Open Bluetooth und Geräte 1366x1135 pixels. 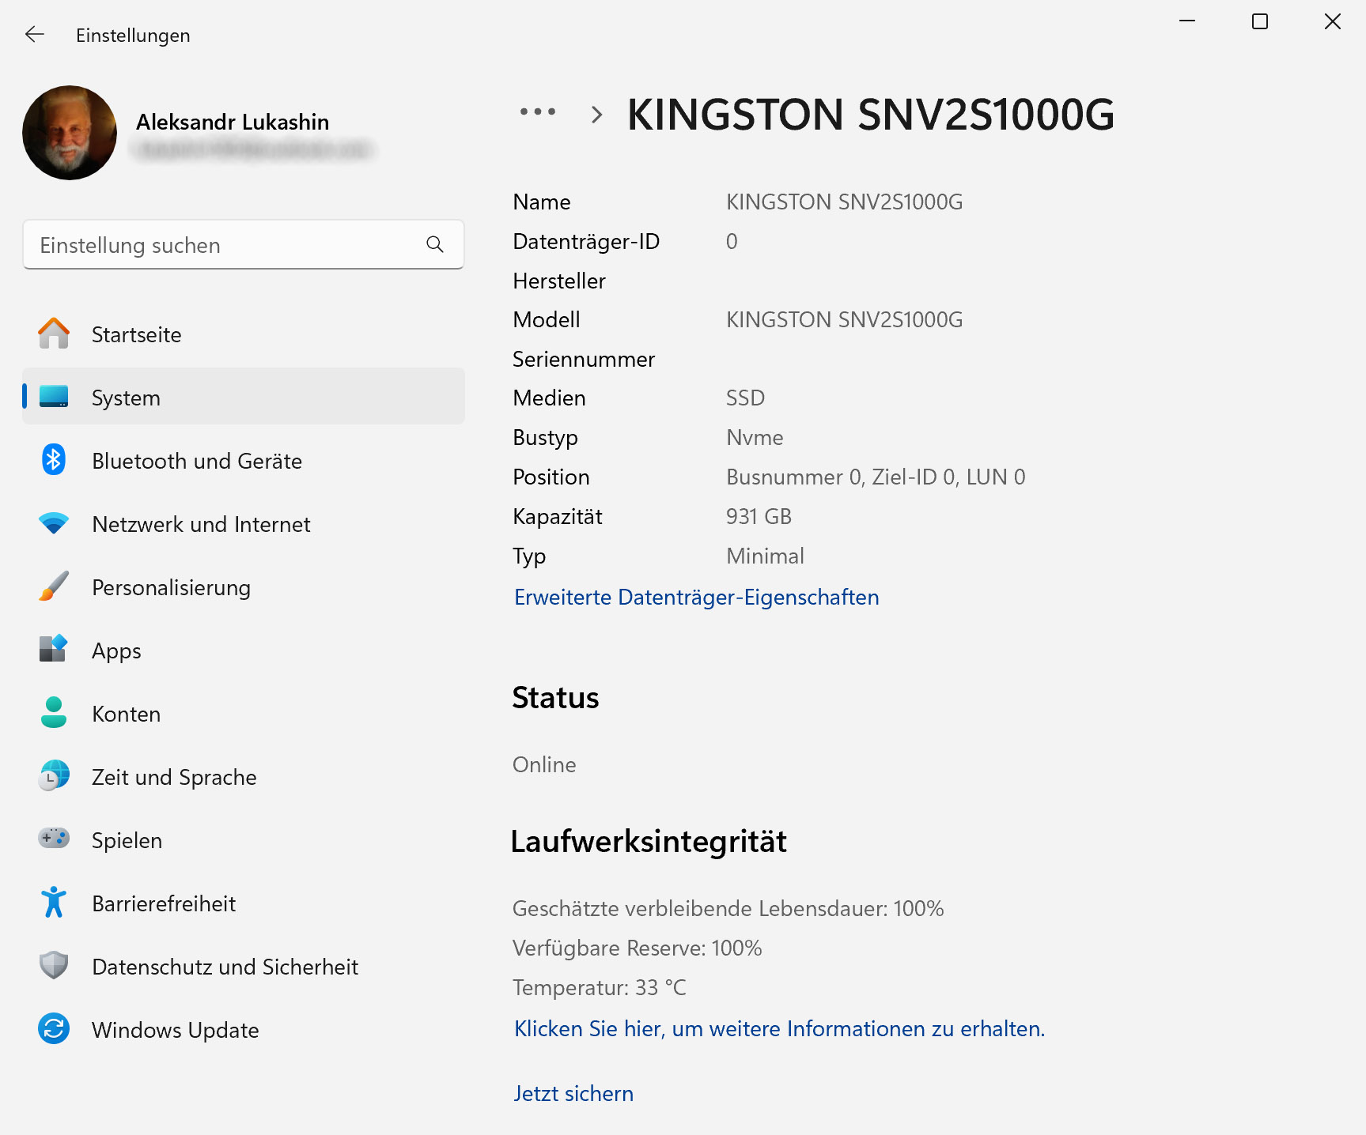click(244, 460)
